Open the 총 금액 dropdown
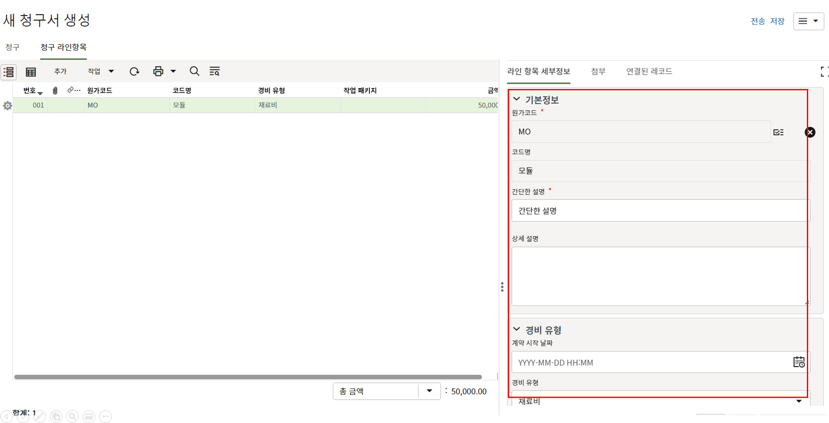This screenshot has width=829, height=423. [x=429, y=391]
